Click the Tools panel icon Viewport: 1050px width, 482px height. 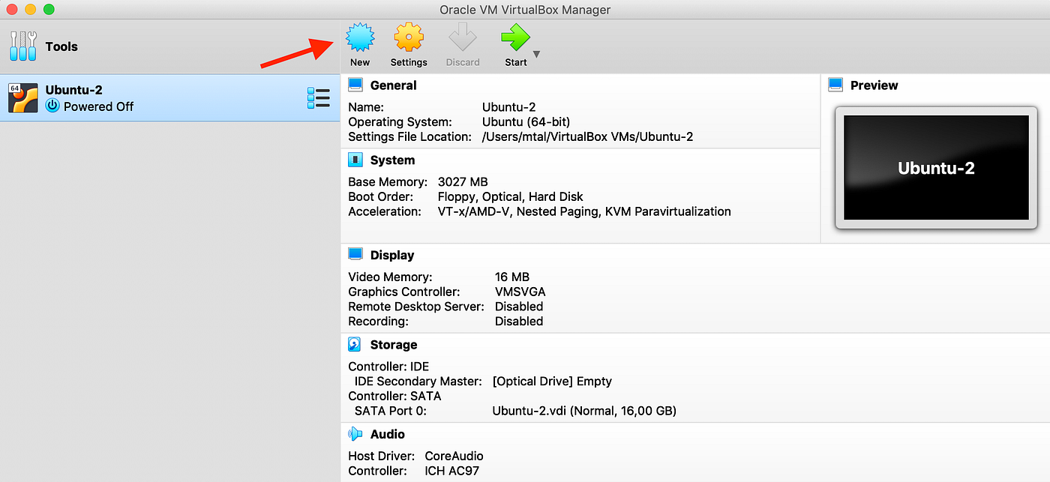[x=22, y=46]
